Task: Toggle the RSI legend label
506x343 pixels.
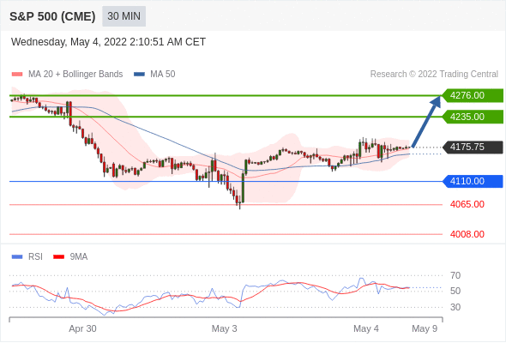Action: tap(35, 256)
